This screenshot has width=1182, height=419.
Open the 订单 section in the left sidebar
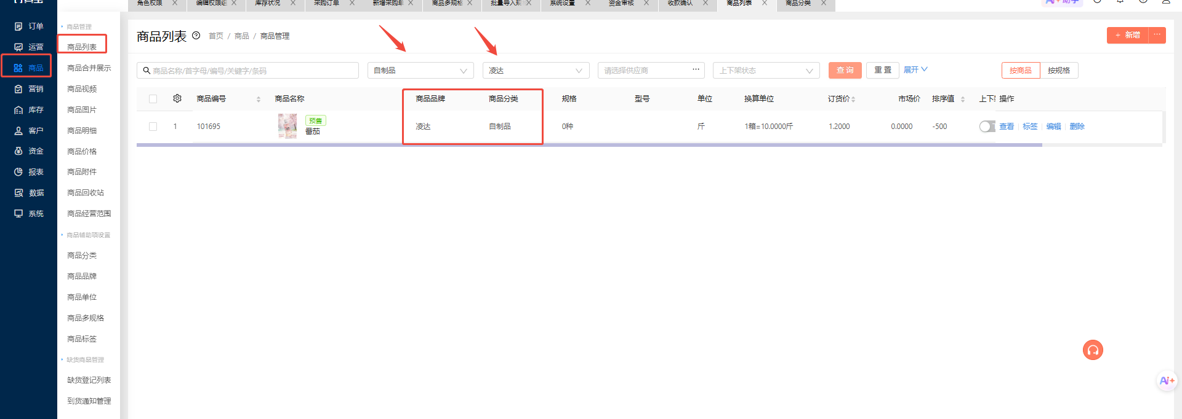[28, 26]
